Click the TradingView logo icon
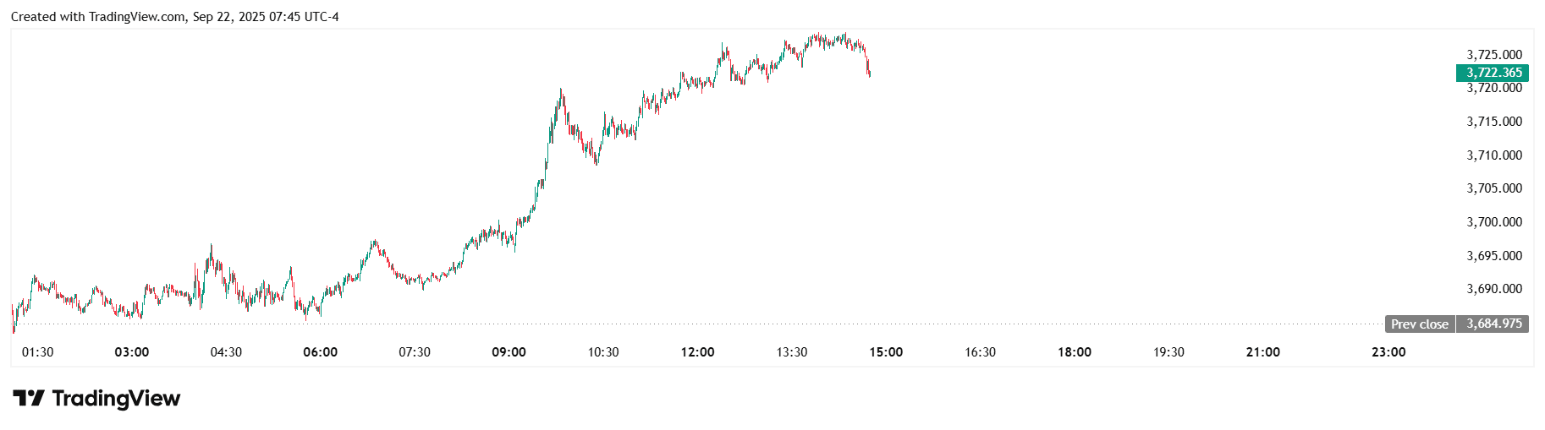Viewport: 1545px width, 430px height. (28, 398)
